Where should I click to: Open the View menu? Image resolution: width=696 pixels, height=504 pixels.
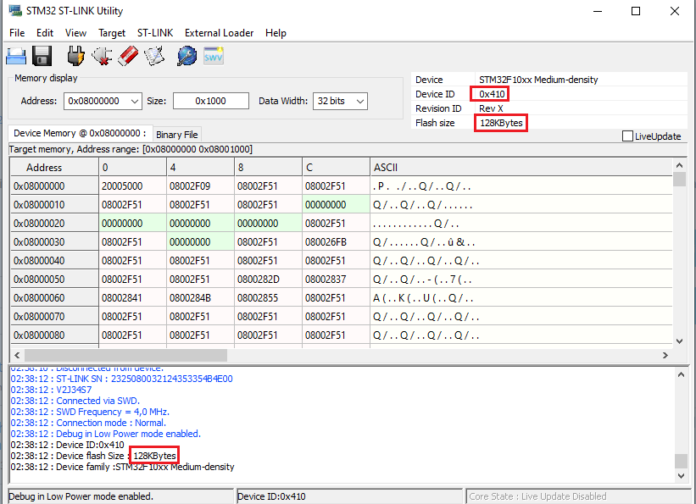[75, 33]
